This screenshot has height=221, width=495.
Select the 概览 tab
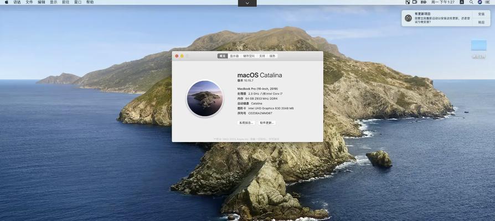point(223,56)
